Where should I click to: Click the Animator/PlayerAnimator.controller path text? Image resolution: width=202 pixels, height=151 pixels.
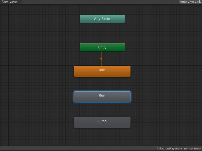pyautogui.click(x=179, y=148)
